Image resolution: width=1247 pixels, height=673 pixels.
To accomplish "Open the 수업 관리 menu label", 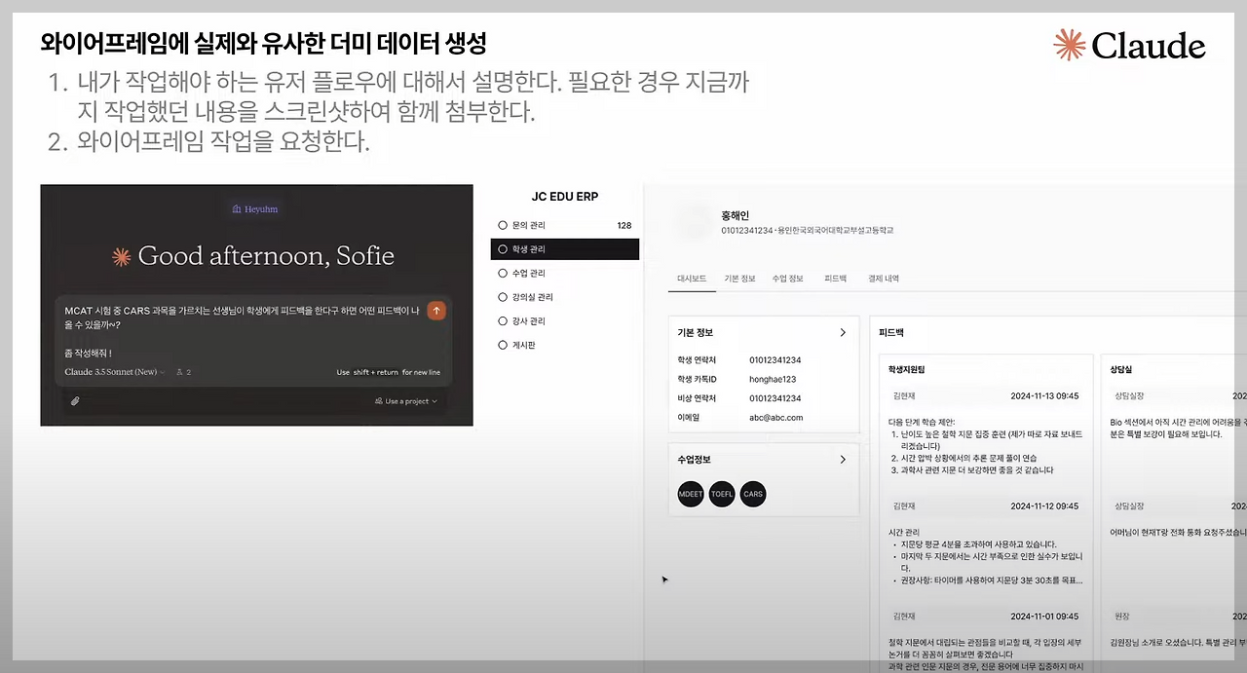I will pos(529,274).
